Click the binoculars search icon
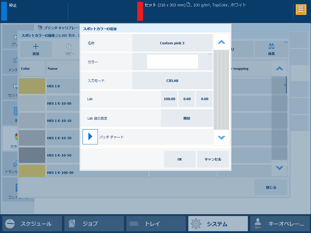The image size is (311, 233). pos(271,46)
